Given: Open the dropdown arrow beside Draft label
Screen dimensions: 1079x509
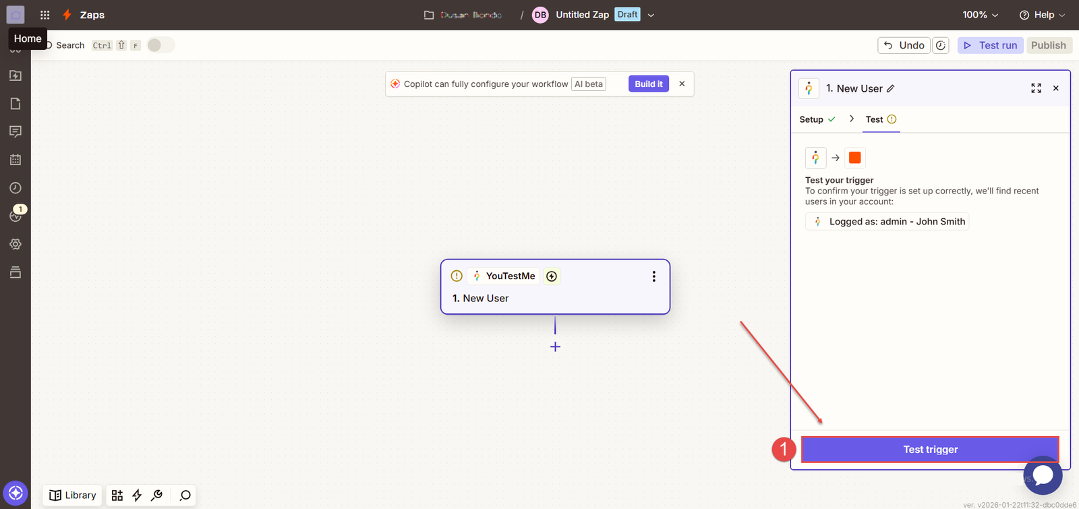Looking at the screenshot, I should point(651,15).
